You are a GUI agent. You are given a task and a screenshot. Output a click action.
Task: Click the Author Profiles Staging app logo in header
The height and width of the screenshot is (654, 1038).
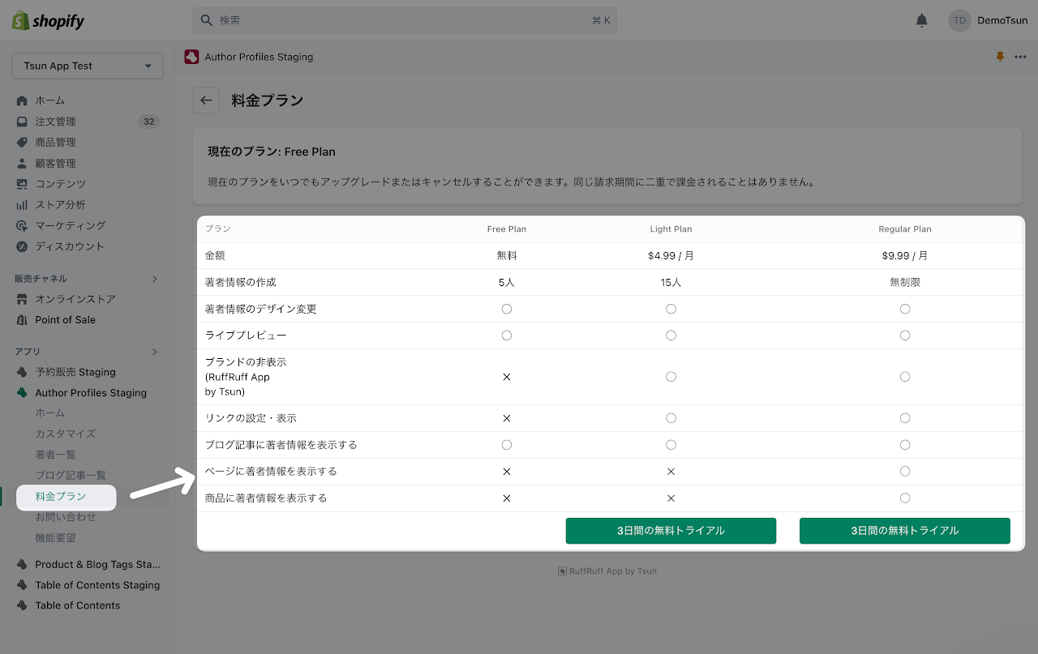[191, 57]
